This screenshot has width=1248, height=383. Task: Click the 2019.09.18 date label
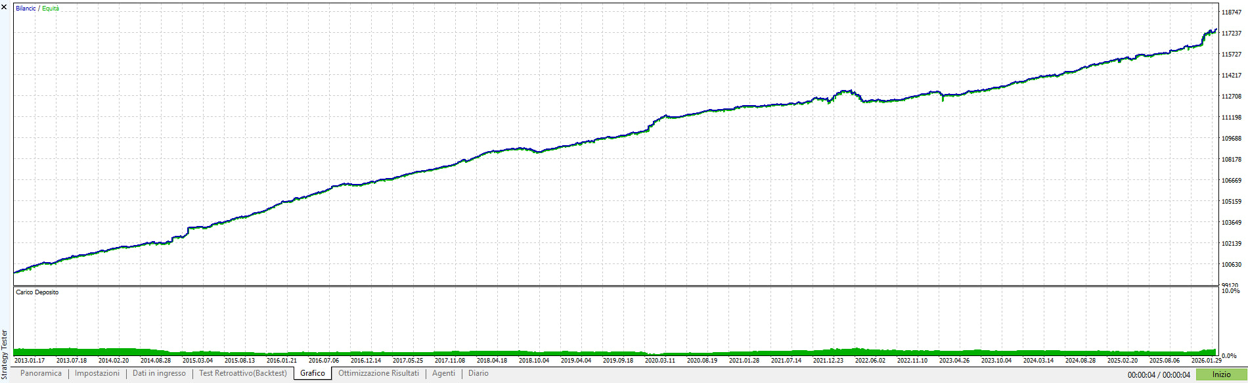618,360
